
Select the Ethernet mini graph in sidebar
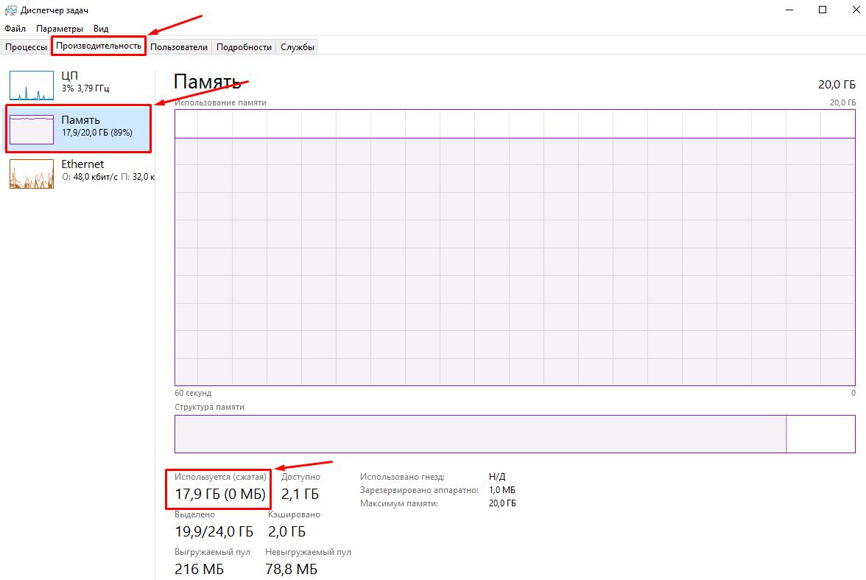click(32, 174)
